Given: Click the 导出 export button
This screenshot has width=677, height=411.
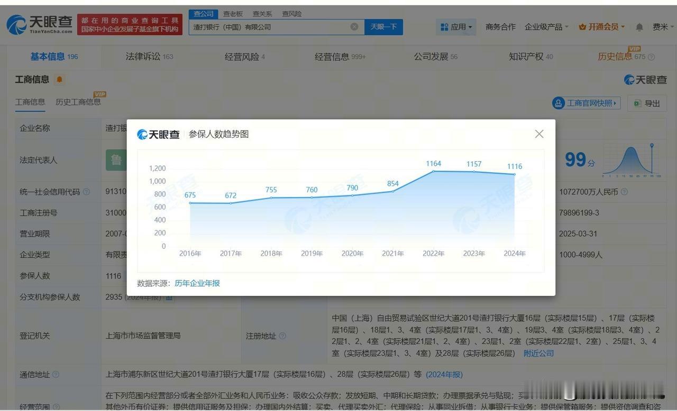Looking at the screenshot, I should click(x=647, y=104).
